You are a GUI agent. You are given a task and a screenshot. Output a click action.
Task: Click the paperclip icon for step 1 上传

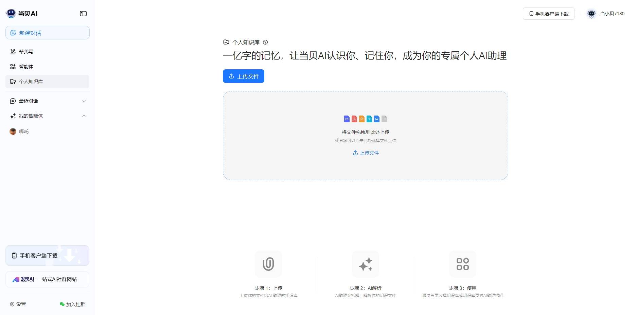268,264
